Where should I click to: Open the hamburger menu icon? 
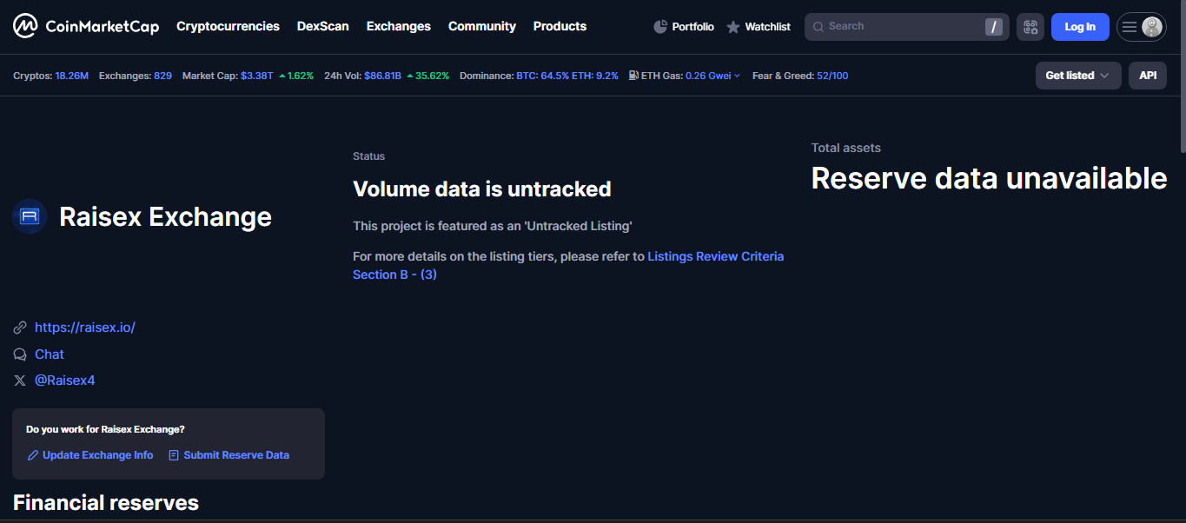click(1130, 27)
